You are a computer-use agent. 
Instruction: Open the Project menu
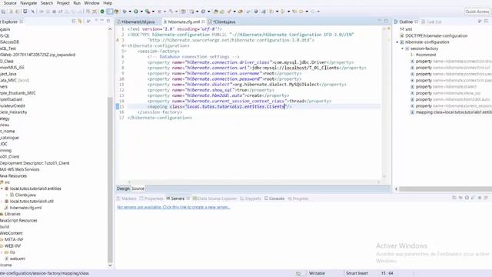click(x=63, y=3)
